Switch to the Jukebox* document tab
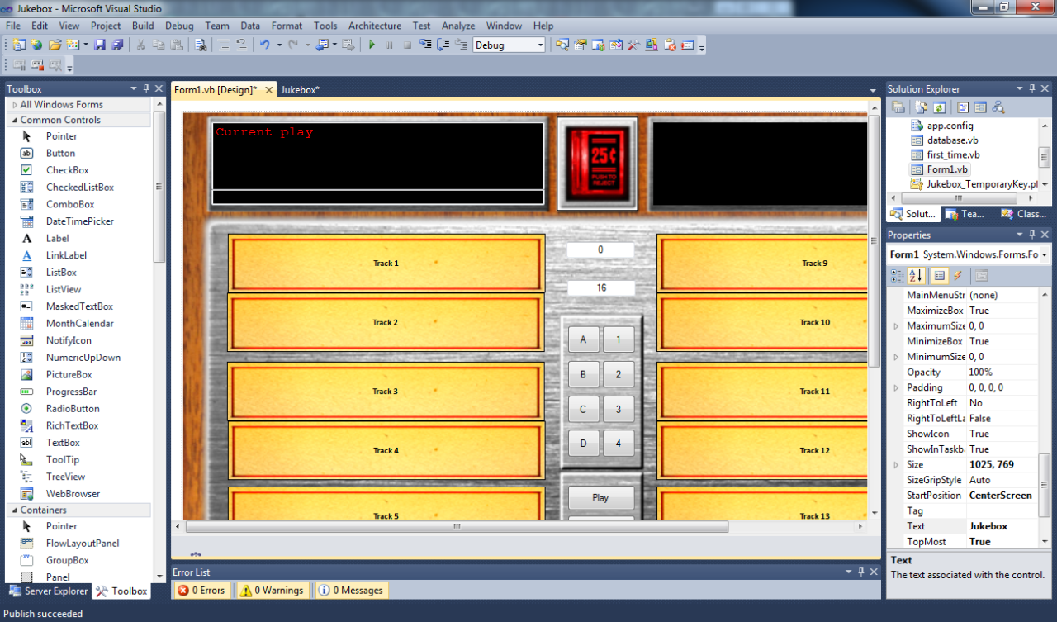This screenshot has height=622, width=1057. [x=300, y=89]
